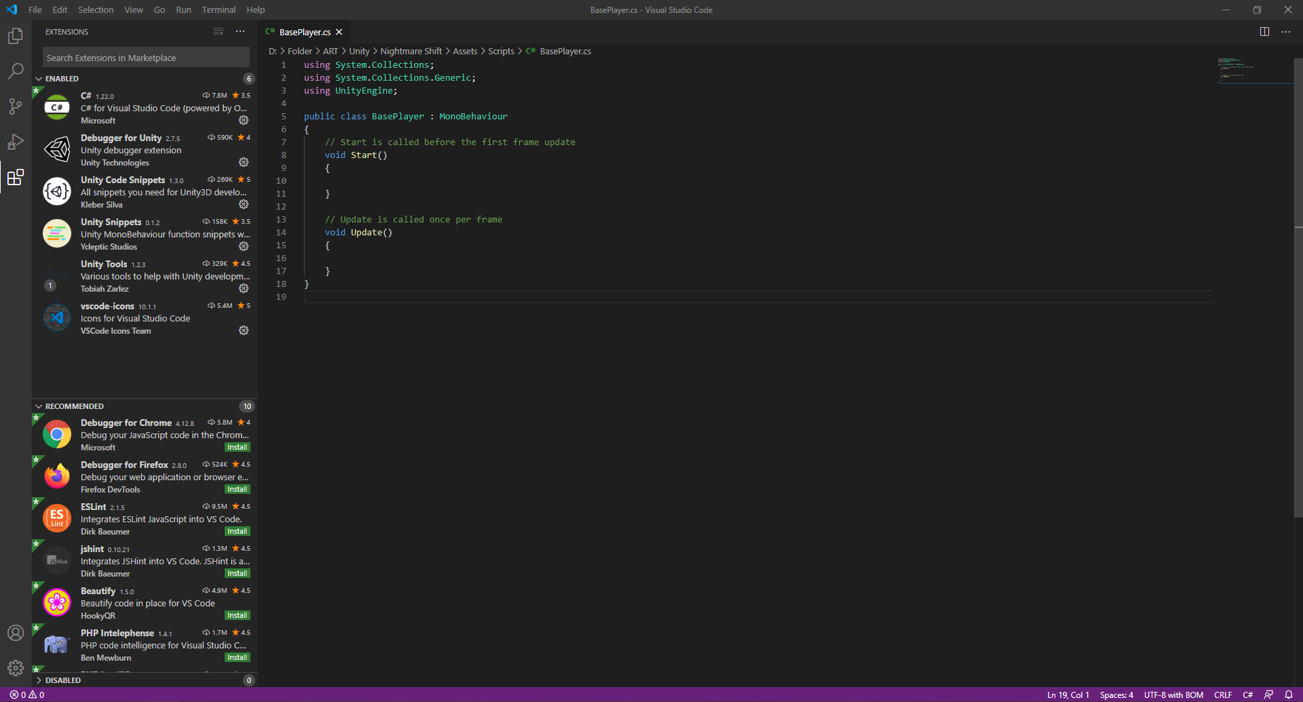Open the File menu
The height and width of the screenshot is (702, 1303).
click(x=35, y=9)
